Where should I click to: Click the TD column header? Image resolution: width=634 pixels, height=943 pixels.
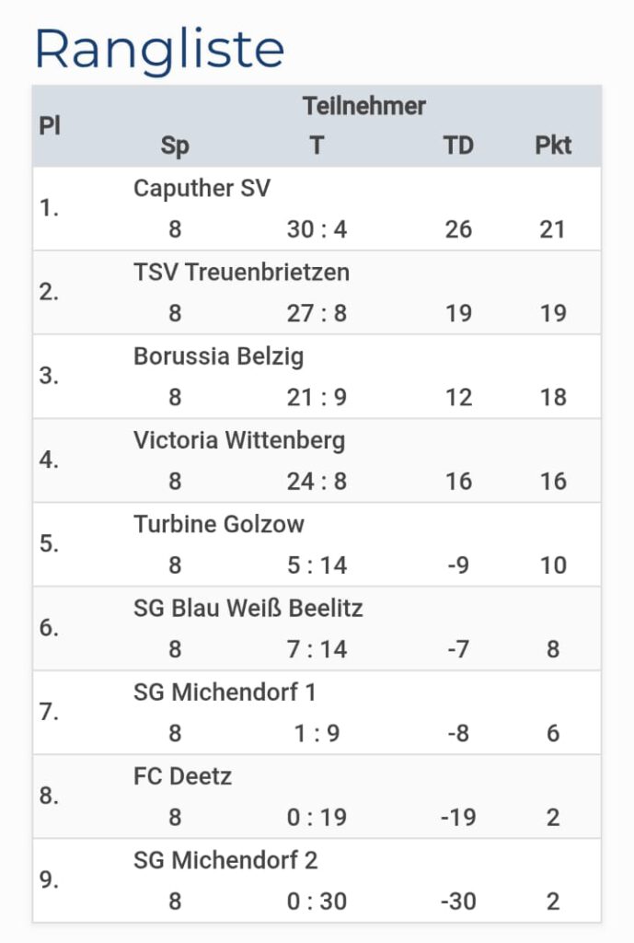pyautogui.click(x=458, y=146)
